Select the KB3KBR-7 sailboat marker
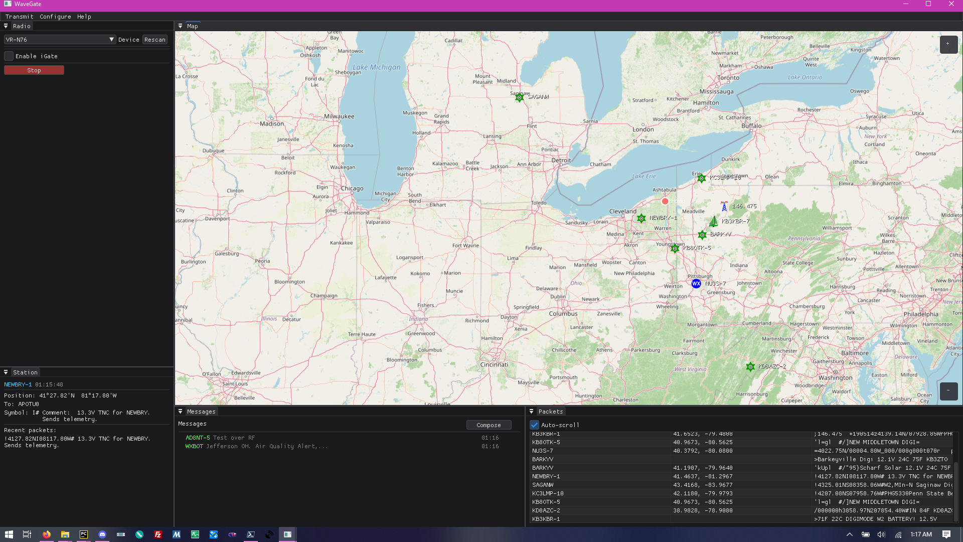The image size is (963, 542). (714, 221)
